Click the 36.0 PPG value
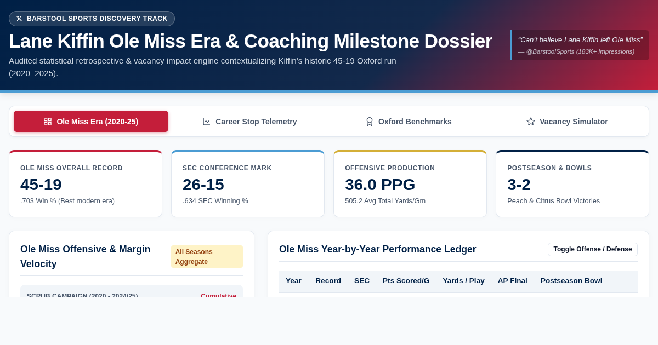The width and height of the screenshot is (658, 345). (380, 185)
